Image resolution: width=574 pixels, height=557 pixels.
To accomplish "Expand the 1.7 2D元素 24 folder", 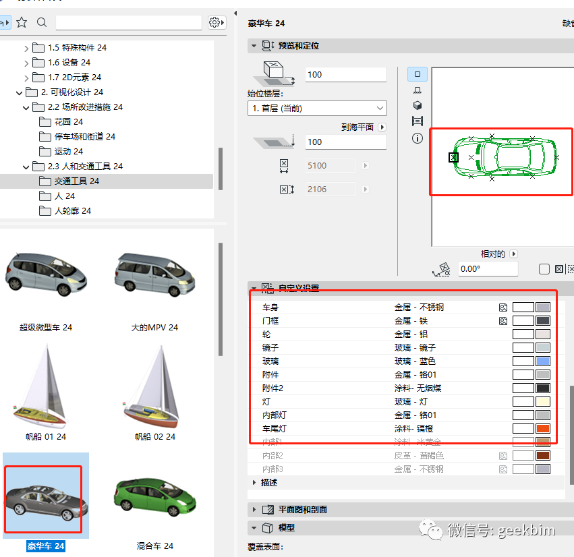I will click(x=26, y=78).
